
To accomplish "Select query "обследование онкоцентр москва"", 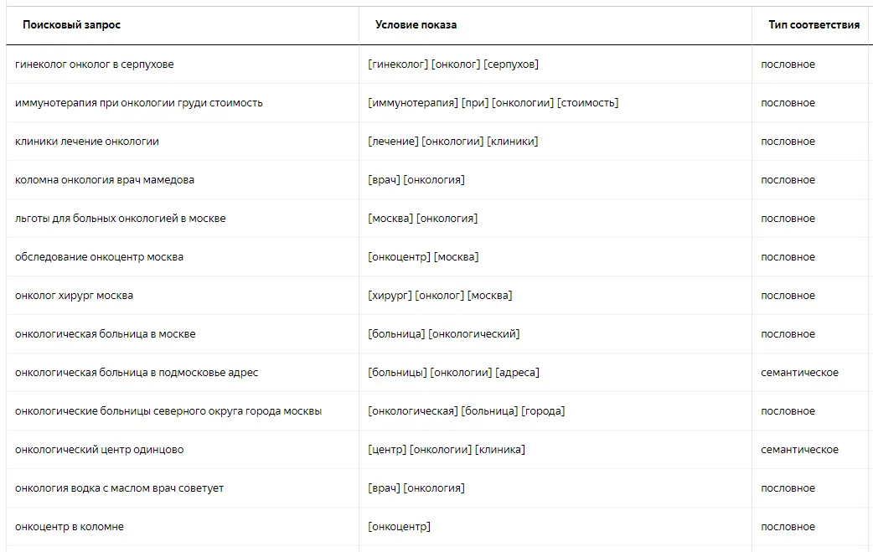I will pos(99,257).
